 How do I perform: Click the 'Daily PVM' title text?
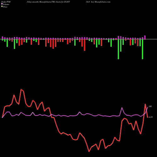tap(6, 2)
